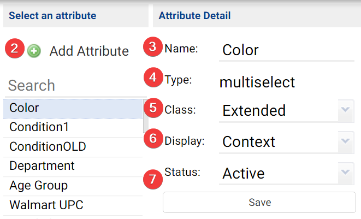Focus the attribute Search field
Image resolution: width=361 pixels, height=219 pixels.
[73, 85]
